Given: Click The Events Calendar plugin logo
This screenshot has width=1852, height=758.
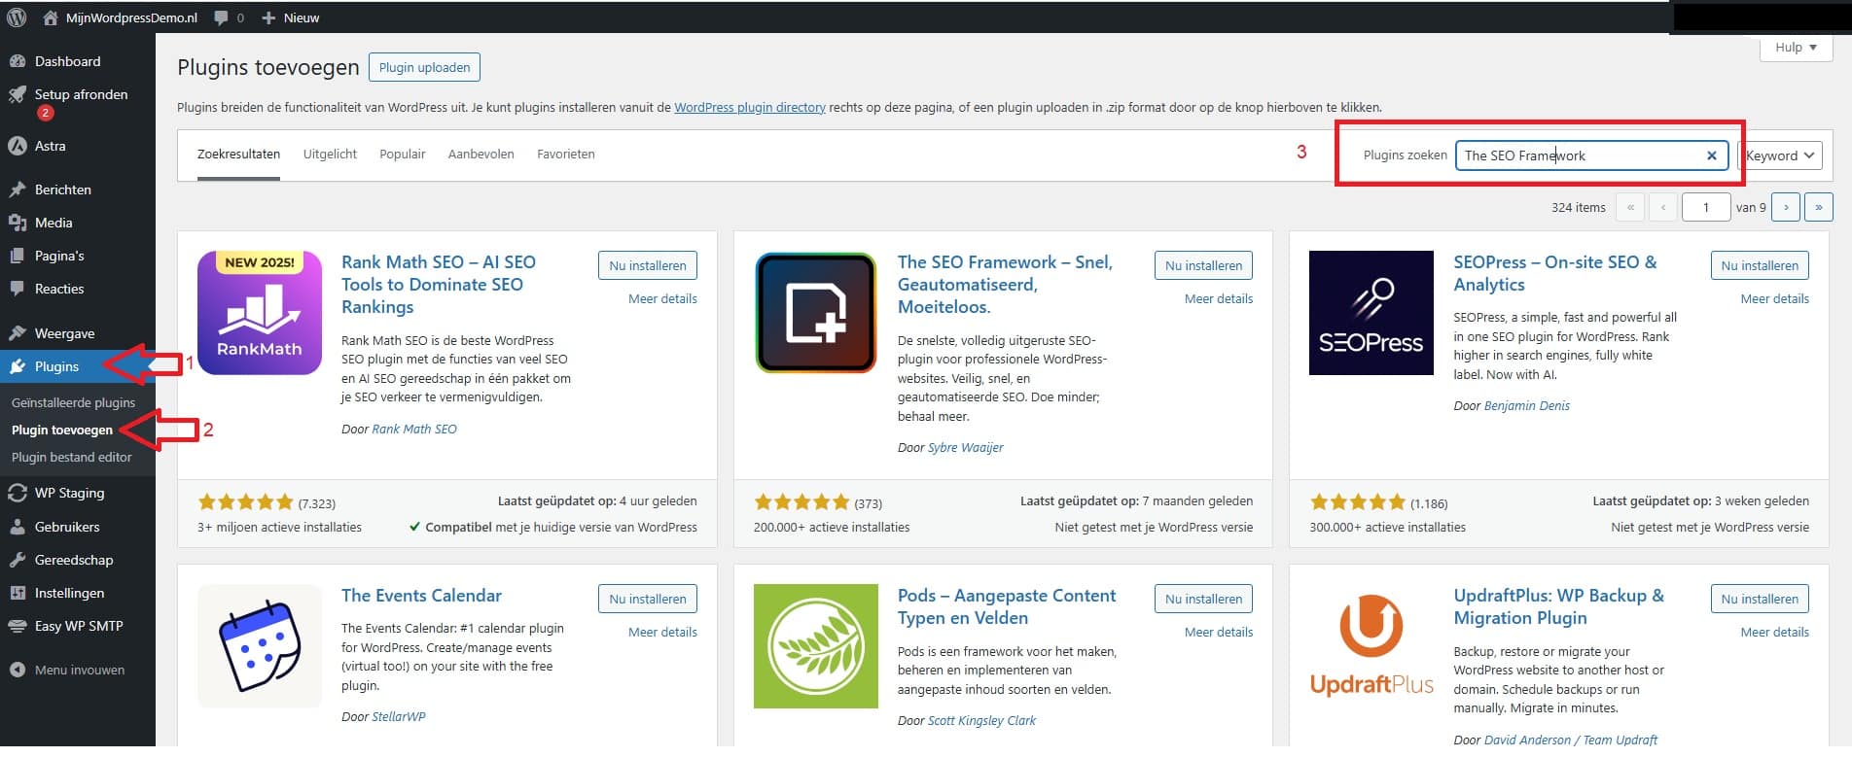Looking at the screenshot, I should tap(260, 646).
